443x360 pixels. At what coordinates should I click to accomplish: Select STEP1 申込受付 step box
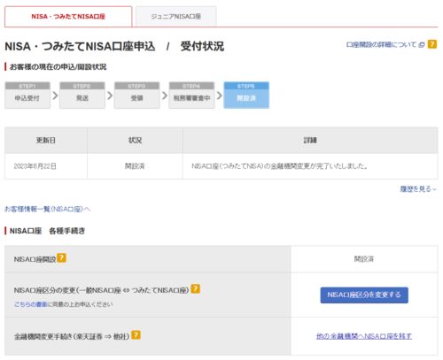[27, 95]
